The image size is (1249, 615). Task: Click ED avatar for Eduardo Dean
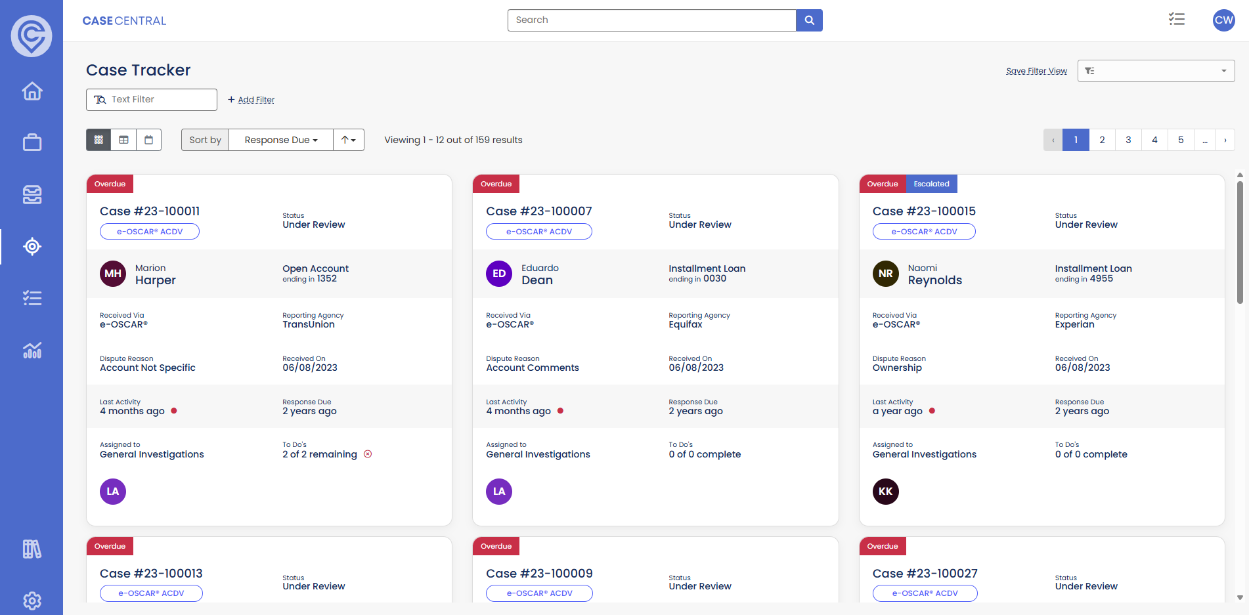[x=499, y=274]
